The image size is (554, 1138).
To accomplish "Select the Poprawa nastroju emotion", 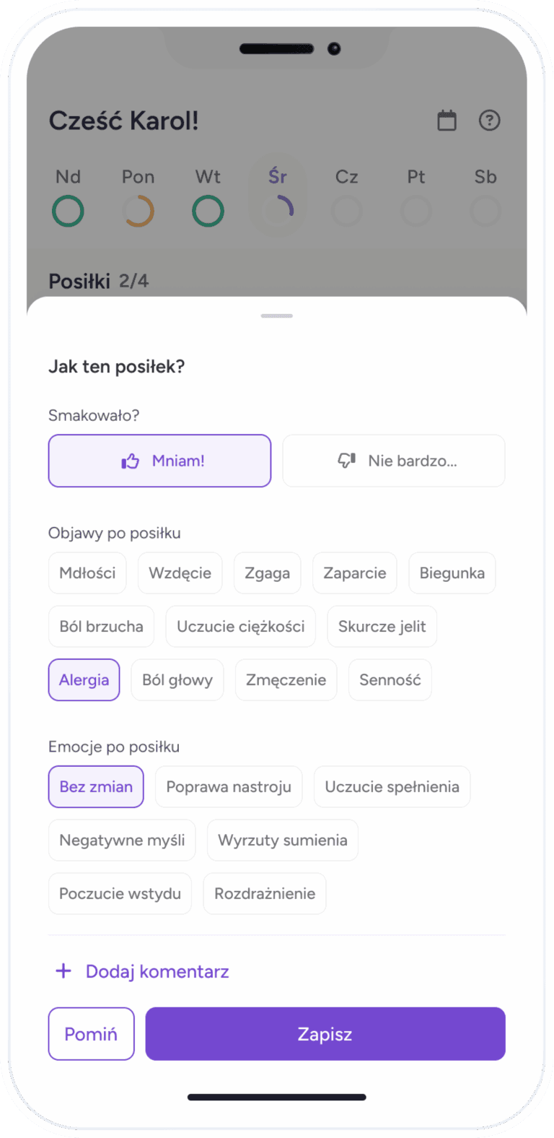I will [229, 786].
